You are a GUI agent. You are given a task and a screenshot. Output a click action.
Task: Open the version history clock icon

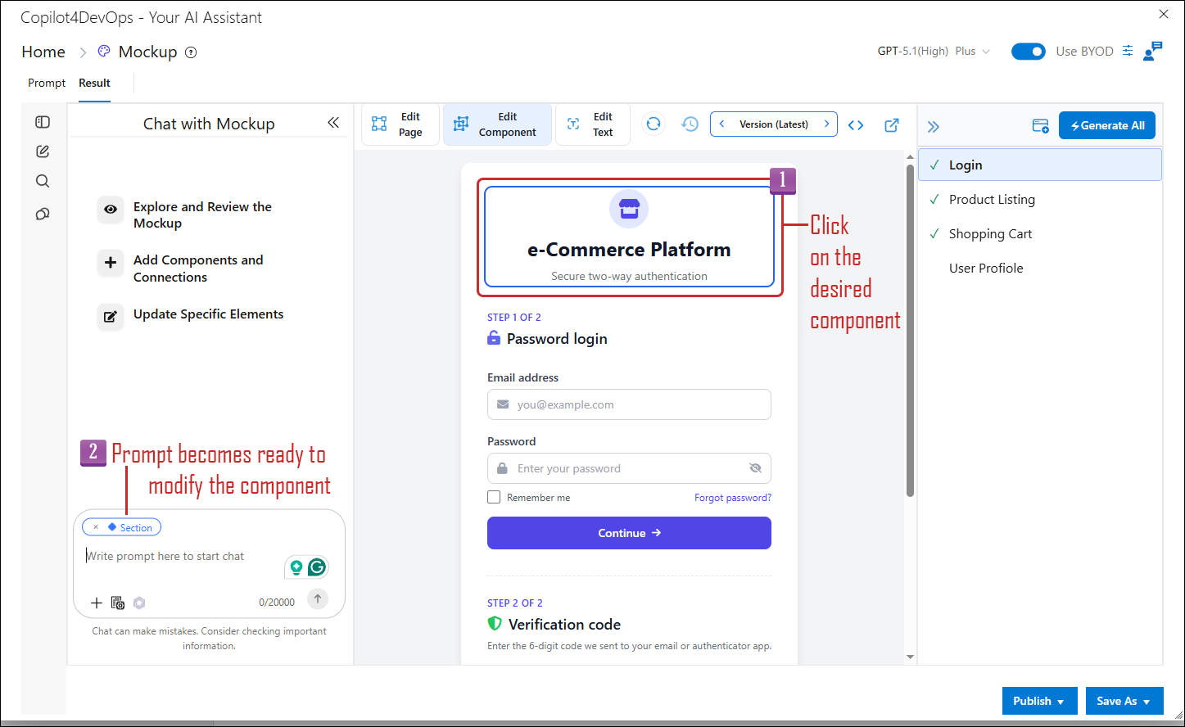point(690,124)
